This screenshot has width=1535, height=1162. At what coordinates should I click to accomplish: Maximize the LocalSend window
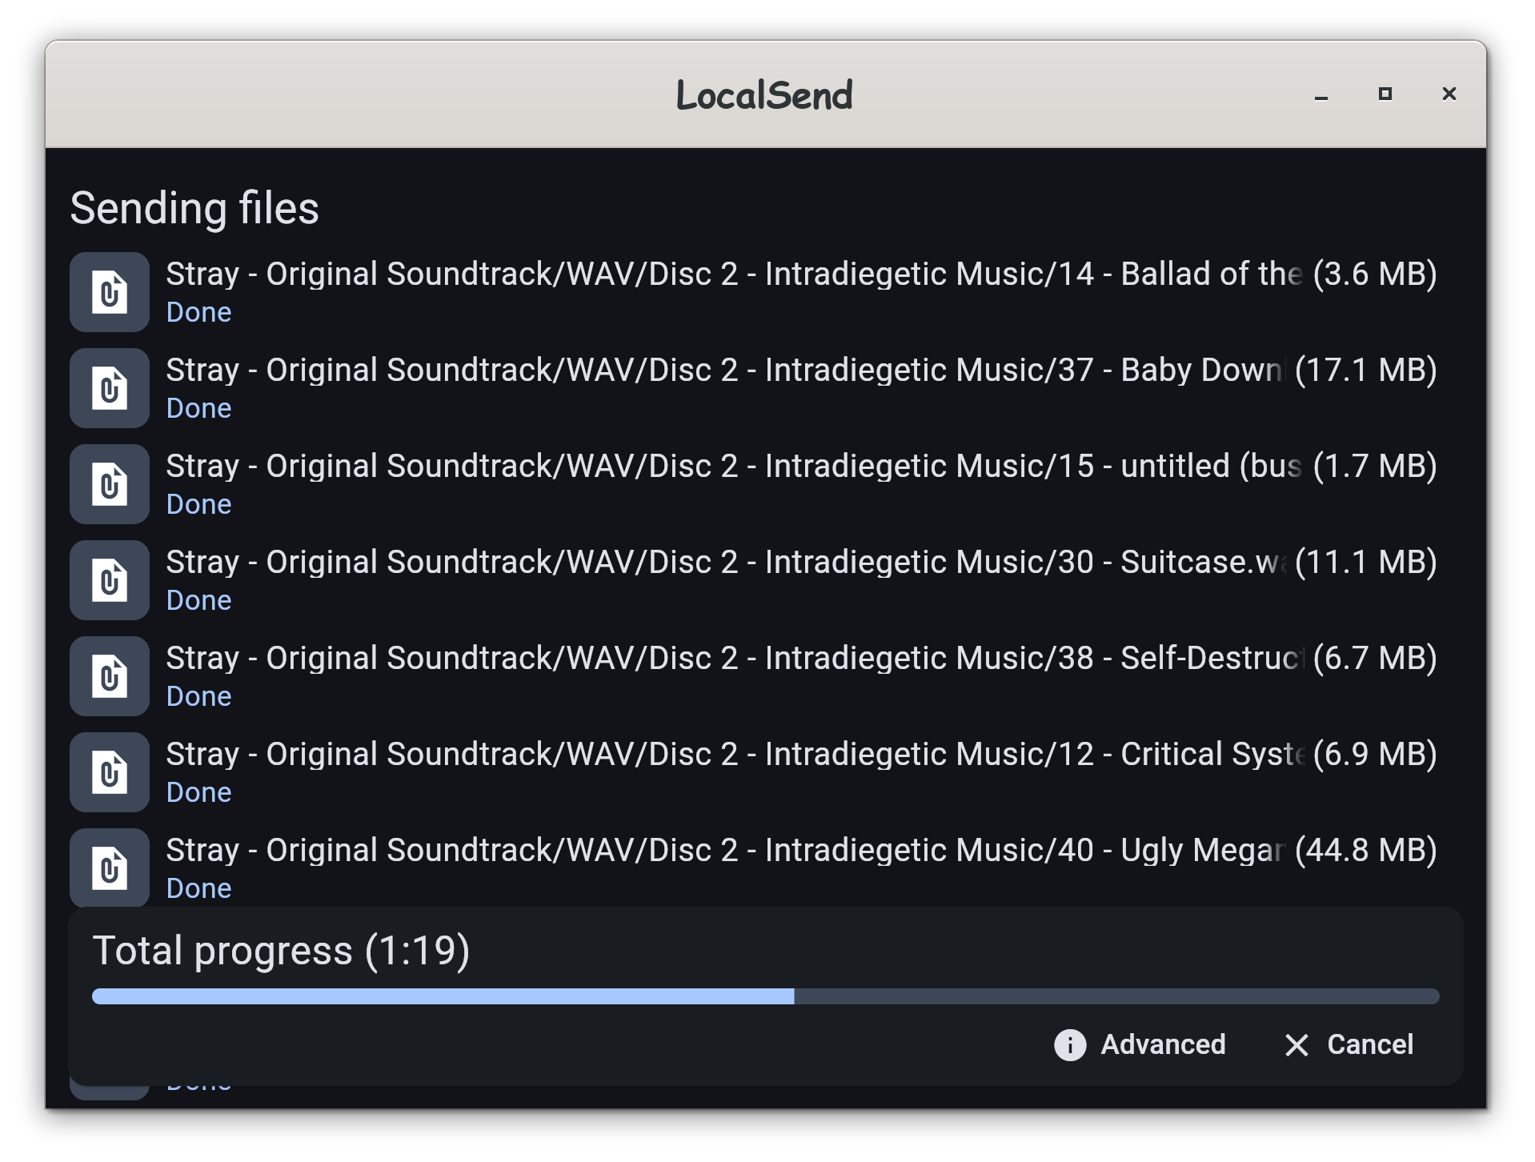point(1385,94)
